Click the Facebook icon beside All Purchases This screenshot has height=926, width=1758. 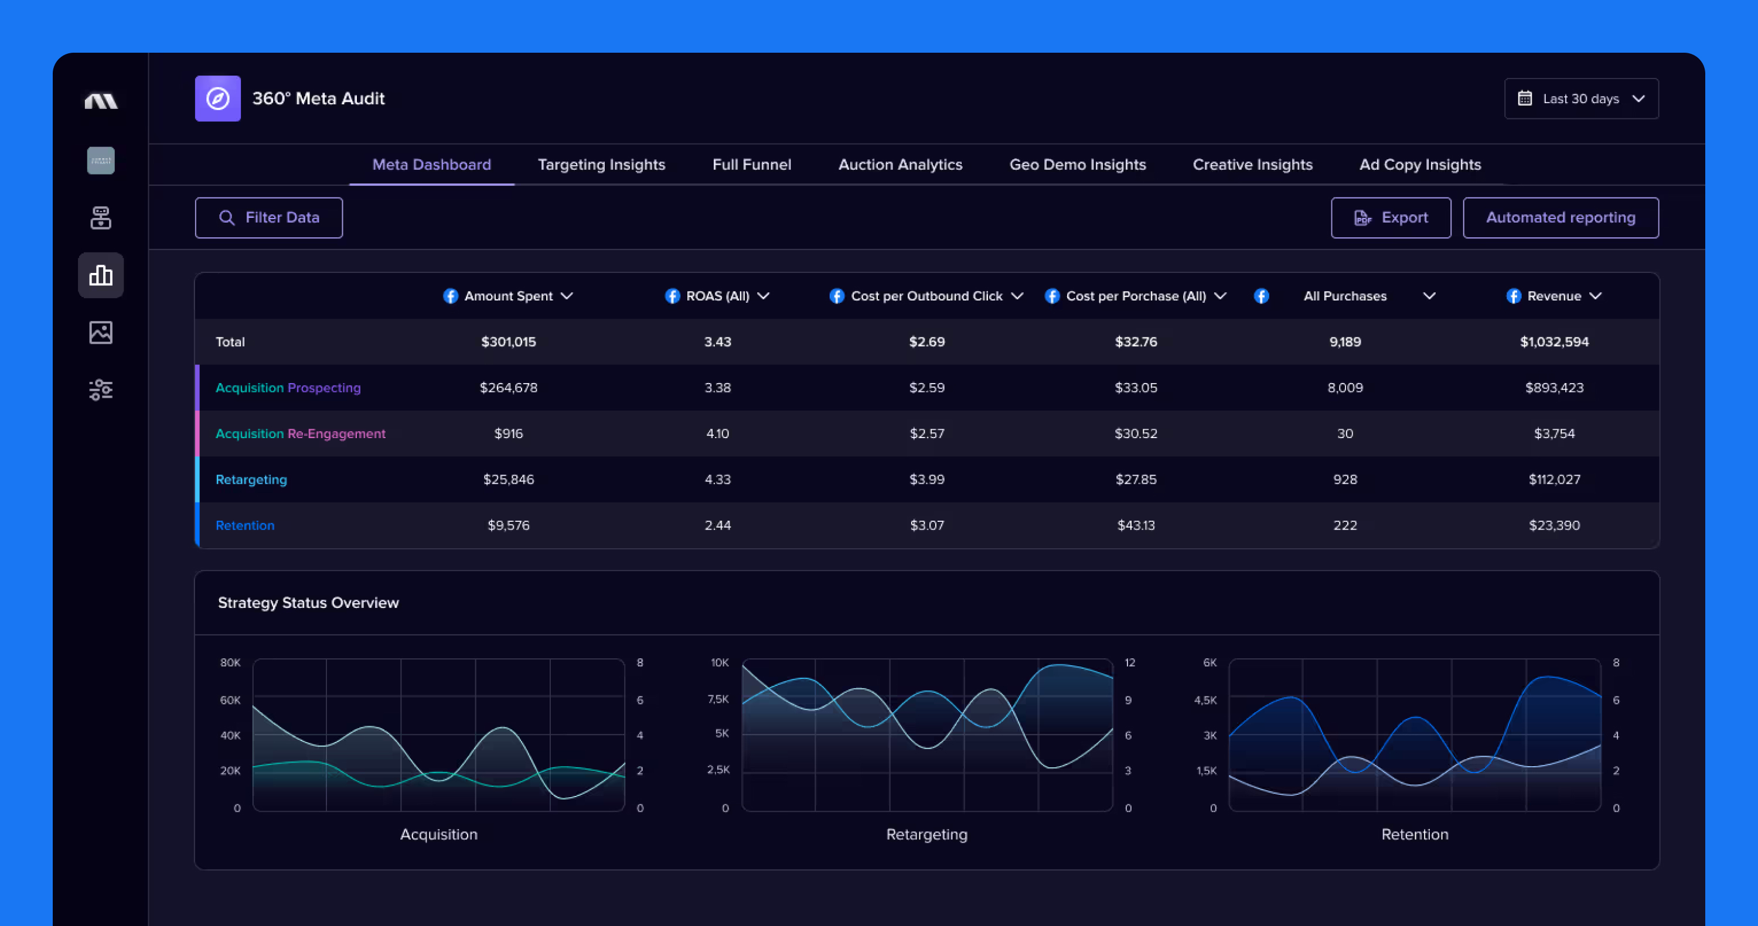click(x=1261, y=296)
